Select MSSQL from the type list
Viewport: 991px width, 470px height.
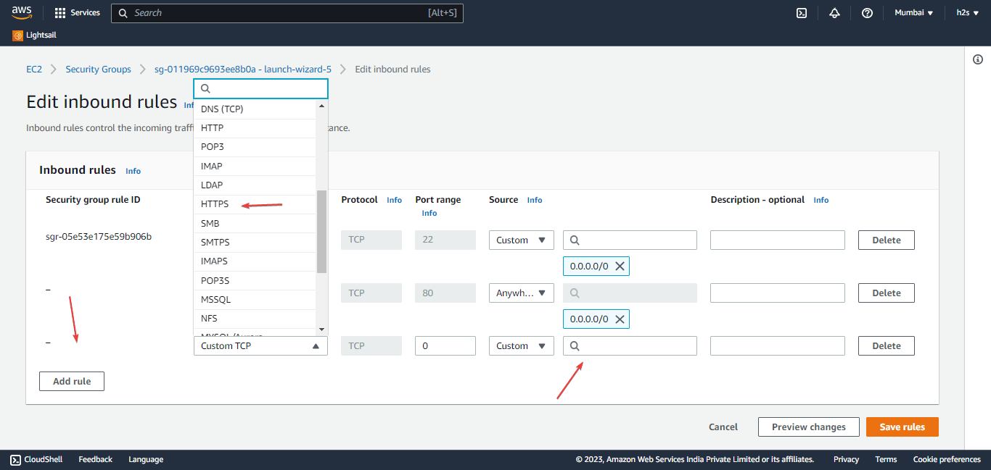(x=255, y=300)
